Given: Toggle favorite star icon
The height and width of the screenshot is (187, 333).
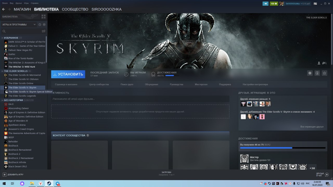Looking at the screenshot, I should (324, 73).
